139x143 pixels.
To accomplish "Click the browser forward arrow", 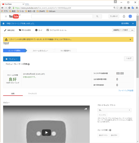I will 6,8.
